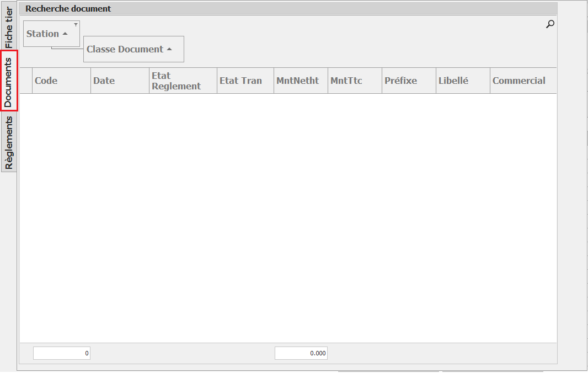Click the Classe Document grouping chip
The width and height of the screenshot is (588, 373).
(130, 49)
